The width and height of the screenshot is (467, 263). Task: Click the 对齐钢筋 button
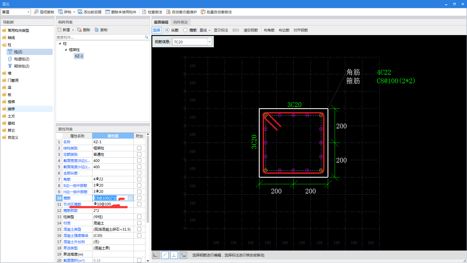301,30
